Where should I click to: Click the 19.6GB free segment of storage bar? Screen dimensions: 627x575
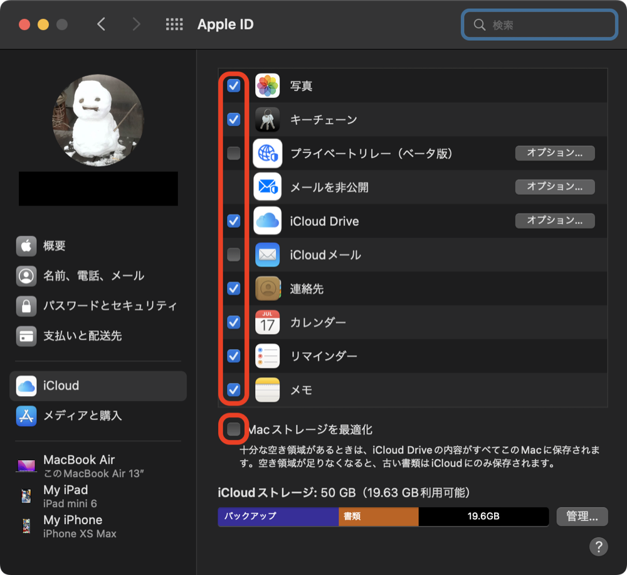pos(483,517)
